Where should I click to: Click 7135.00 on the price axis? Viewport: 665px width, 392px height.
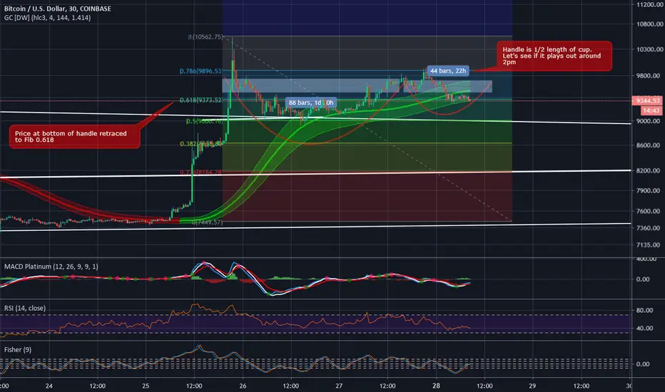coord(648,245)
